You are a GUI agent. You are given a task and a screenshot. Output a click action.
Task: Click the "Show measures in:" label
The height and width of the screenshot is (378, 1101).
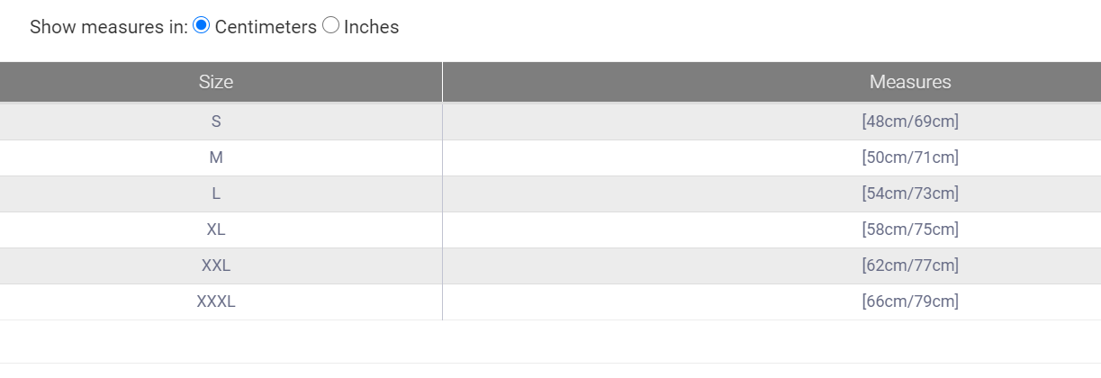tap(108, 27)
